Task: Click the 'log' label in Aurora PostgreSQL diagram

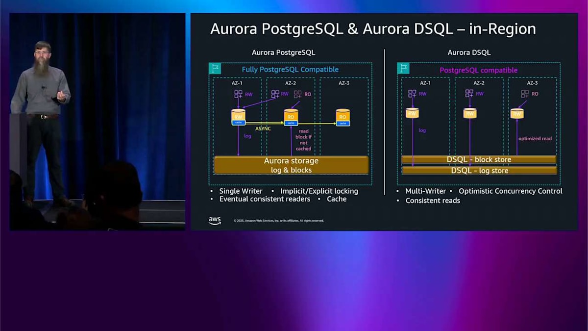Action: click(x=247, y=136)
